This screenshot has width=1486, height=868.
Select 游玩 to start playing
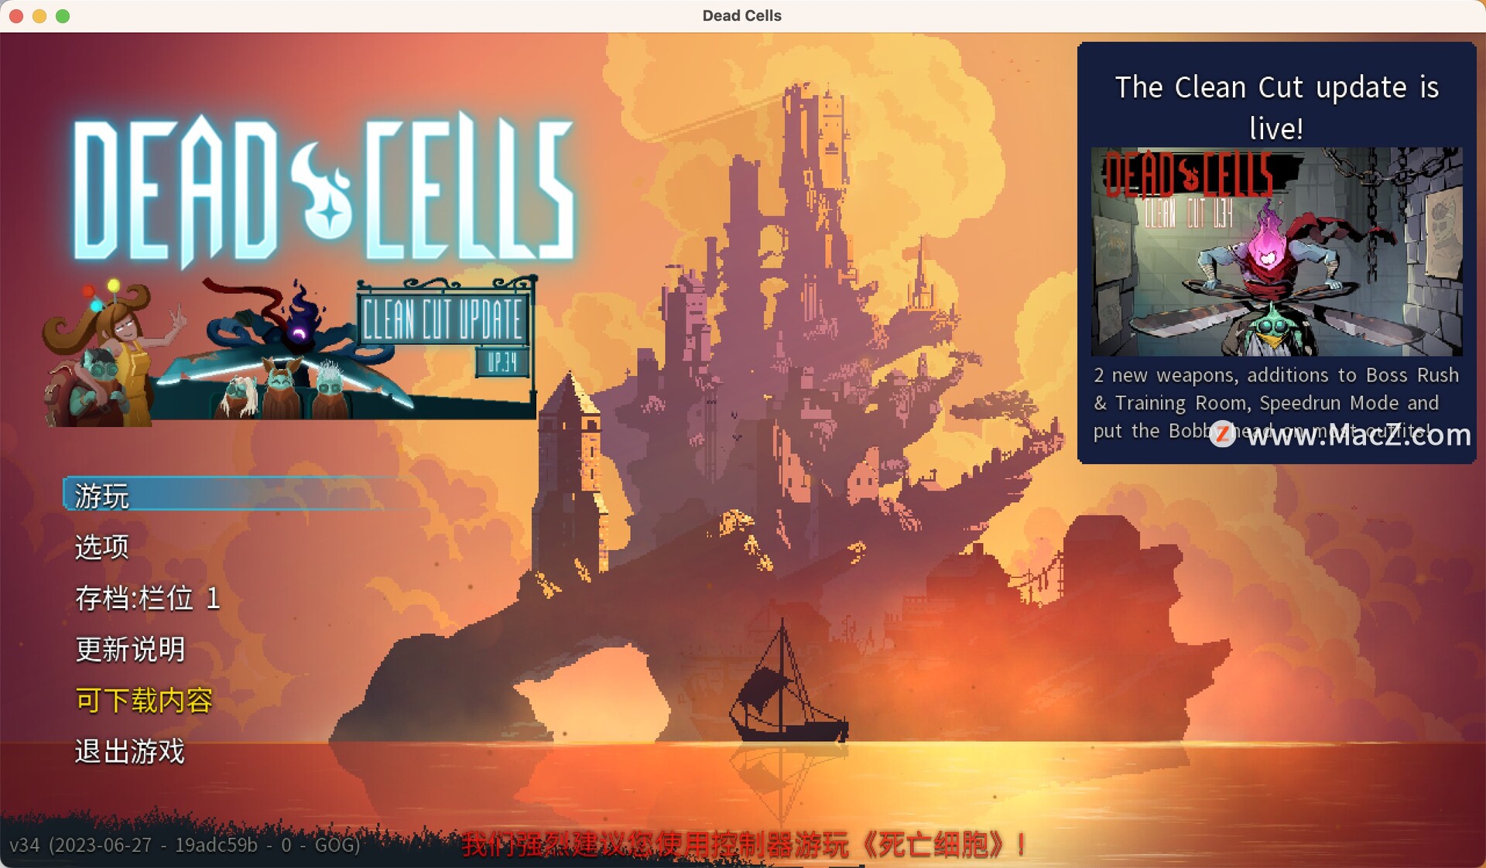pos(102,496)
